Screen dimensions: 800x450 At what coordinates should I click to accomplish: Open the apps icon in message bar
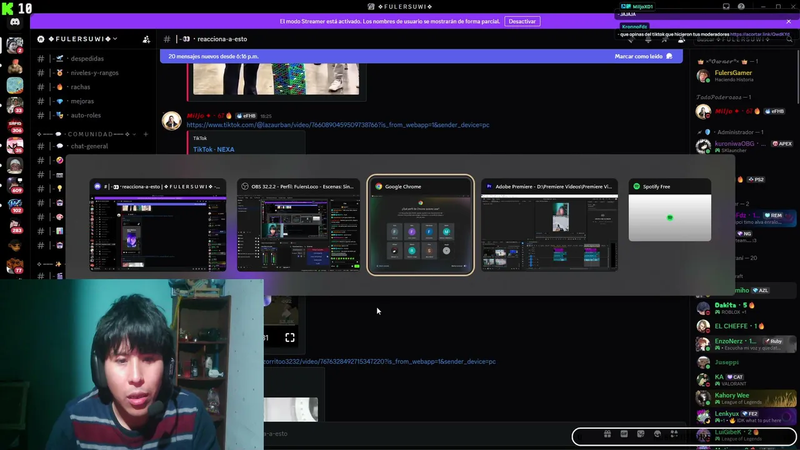coord(674,434)
